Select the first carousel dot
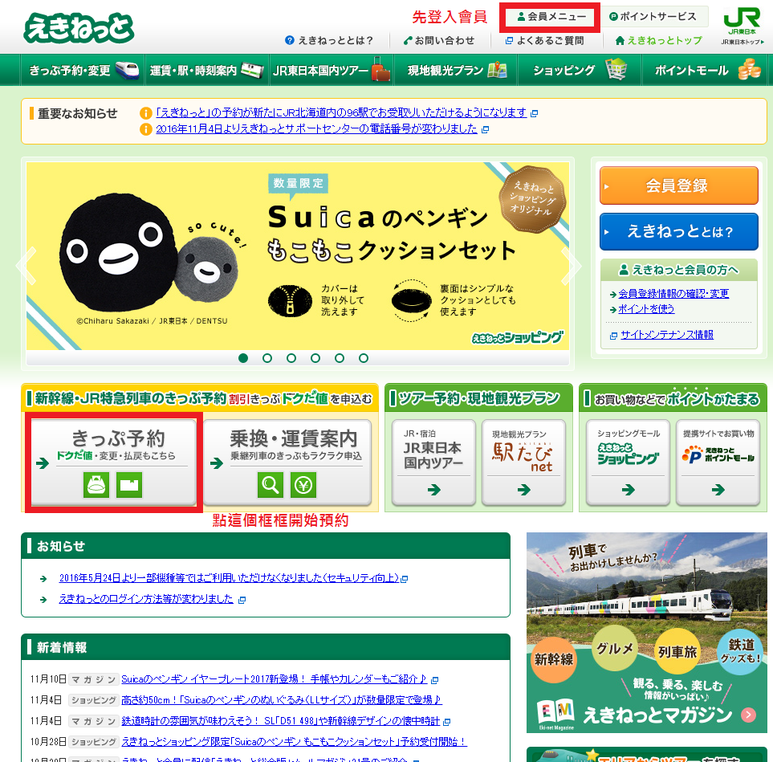Screen dimensions: 773x762 tap(243, 358)
